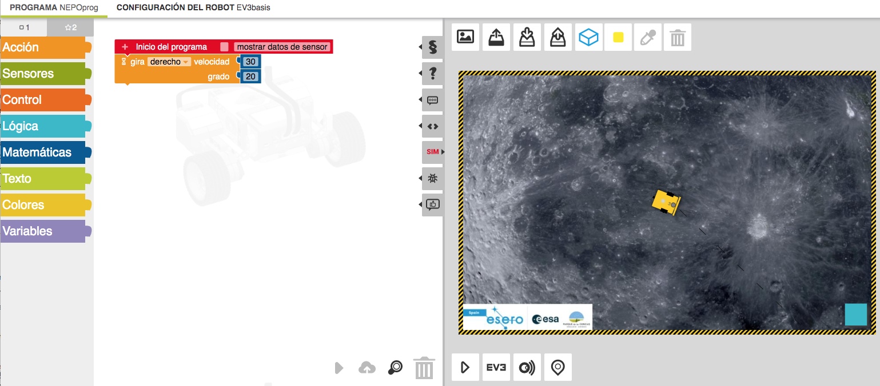Expand the Sensores block category
Screen dimensions: 880x386
43,74
